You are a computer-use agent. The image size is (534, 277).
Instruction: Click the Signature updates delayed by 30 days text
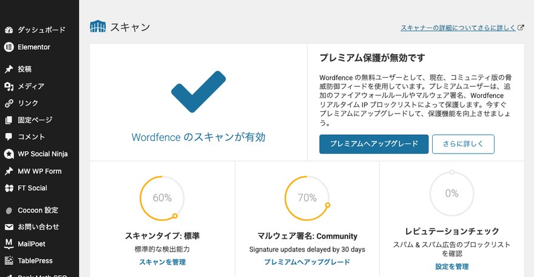[307, 250]
